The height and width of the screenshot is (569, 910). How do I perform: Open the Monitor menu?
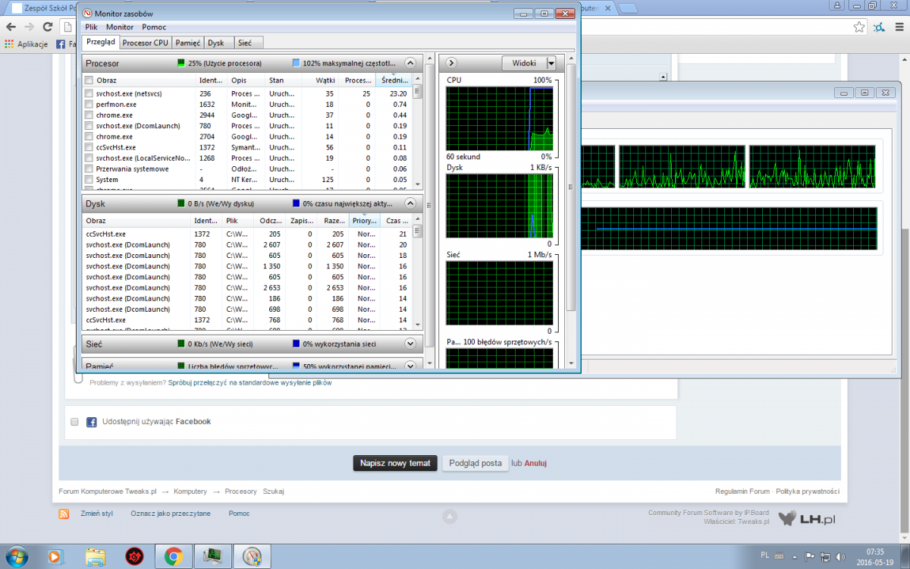point(120,27)
